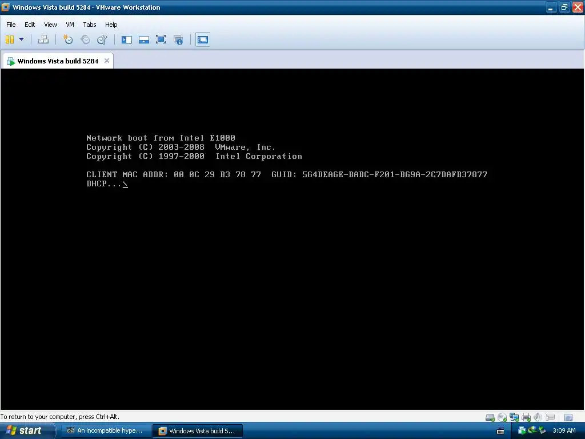Image resolution: width=585 pixels, height=439 pixels.
Task: Open the Tabs menu
Action: (x=90, y=25)
